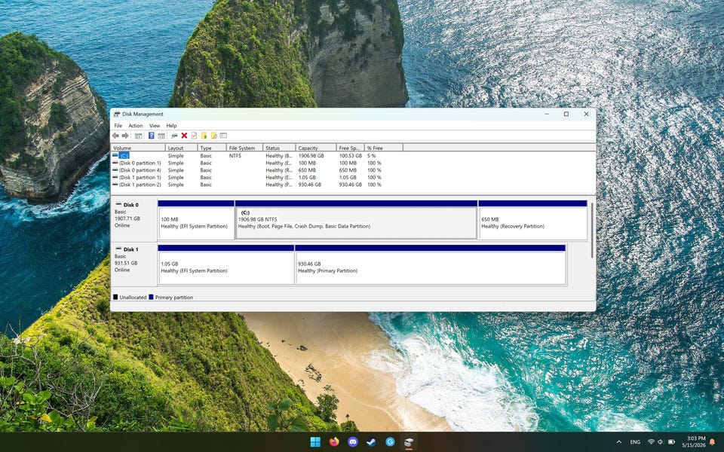Open Steam from the taskbar
Screen dimensions: 724x452
coord(371,442)
